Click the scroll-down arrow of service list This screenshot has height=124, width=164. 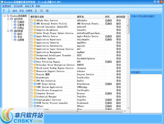point(128,108)
